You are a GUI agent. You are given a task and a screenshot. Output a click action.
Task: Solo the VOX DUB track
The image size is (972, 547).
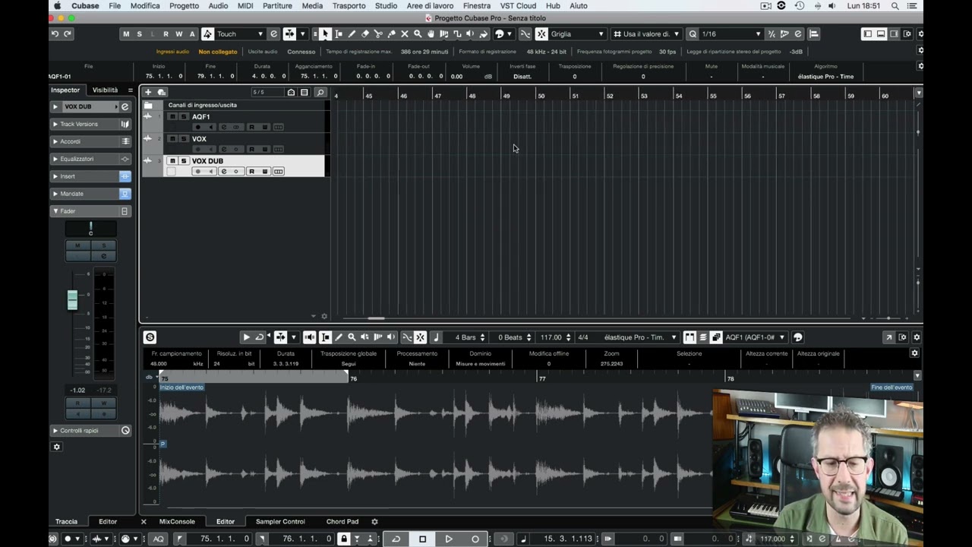(183, 161)
